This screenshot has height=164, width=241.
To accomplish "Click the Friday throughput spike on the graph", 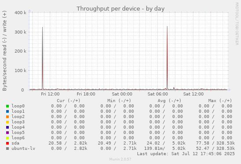I will pos(43,58).
